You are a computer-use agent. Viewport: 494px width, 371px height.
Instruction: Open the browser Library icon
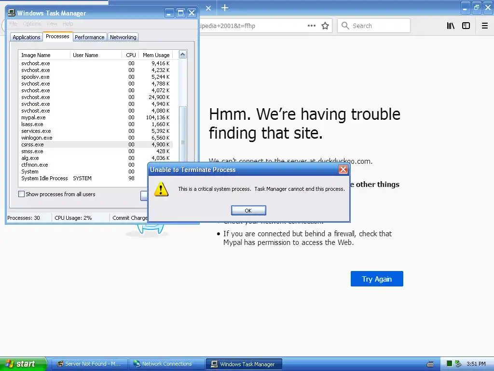451,26
